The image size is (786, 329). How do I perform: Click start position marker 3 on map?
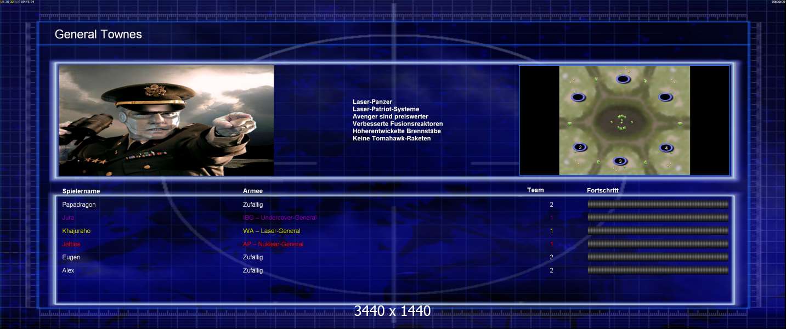pyautogui.click(x=620, y=161)
